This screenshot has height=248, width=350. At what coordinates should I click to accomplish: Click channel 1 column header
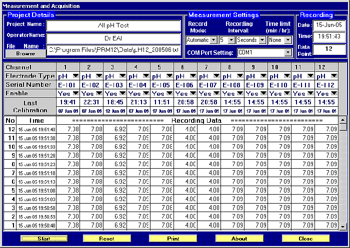68,67
